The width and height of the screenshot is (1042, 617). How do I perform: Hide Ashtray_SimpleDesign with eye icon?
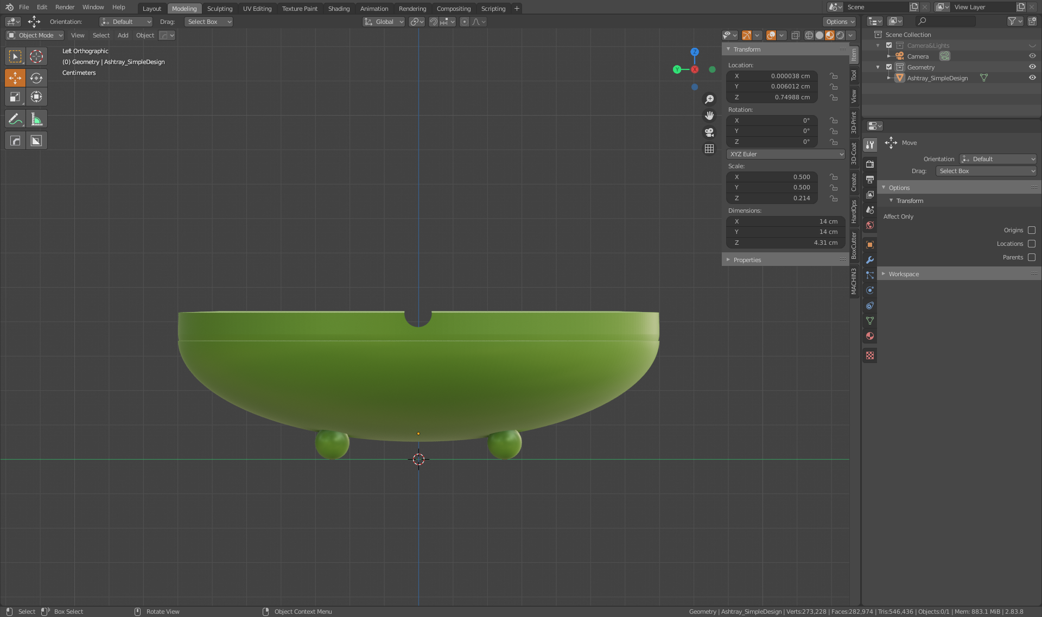click(1032, 78)
